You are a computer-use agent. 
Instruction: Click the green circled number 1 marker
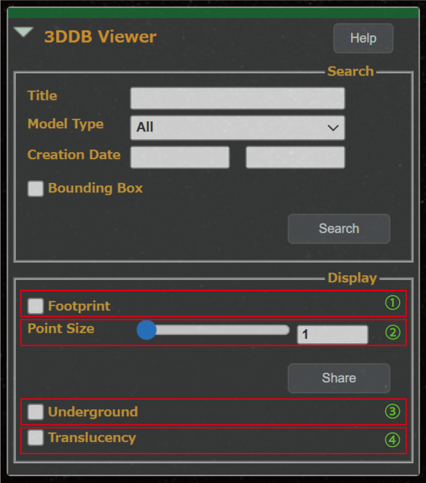pos(393,303)
